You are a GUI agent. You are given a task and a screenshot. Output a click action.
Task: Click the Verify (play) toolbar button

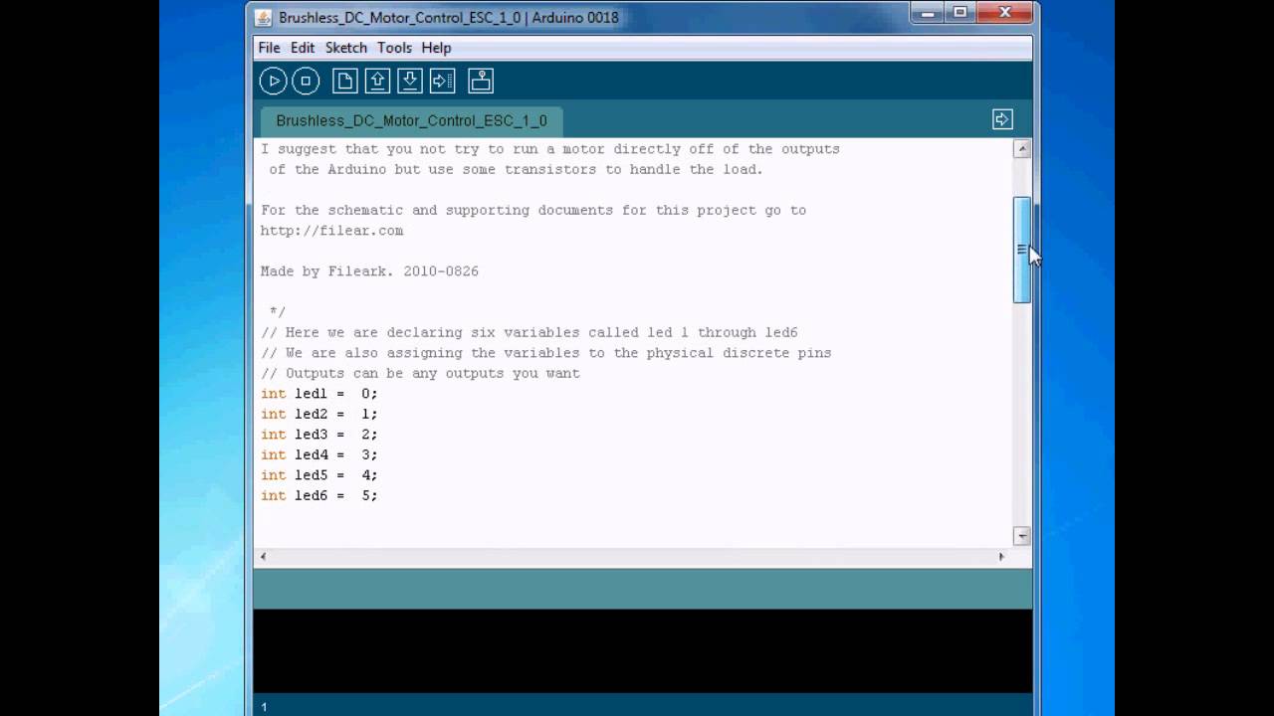pyautogui.click(x=273, y=82)
